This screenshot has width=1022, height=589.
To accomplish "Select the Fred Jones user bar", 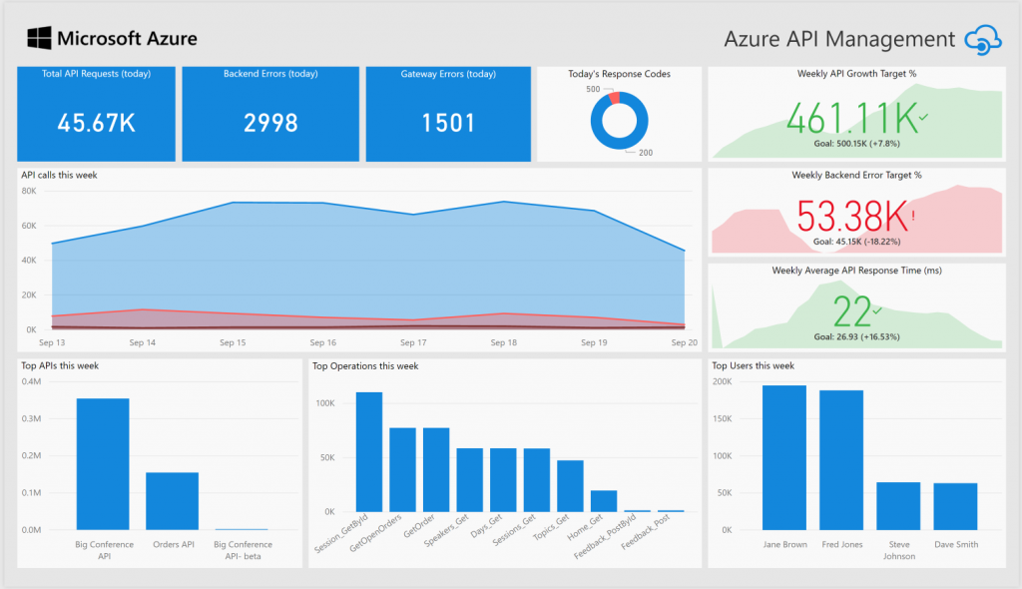I will point(841,460).
